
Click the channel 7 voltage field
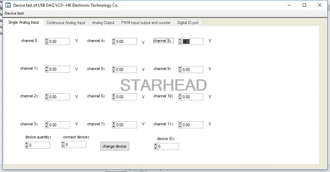coord(126,125)
